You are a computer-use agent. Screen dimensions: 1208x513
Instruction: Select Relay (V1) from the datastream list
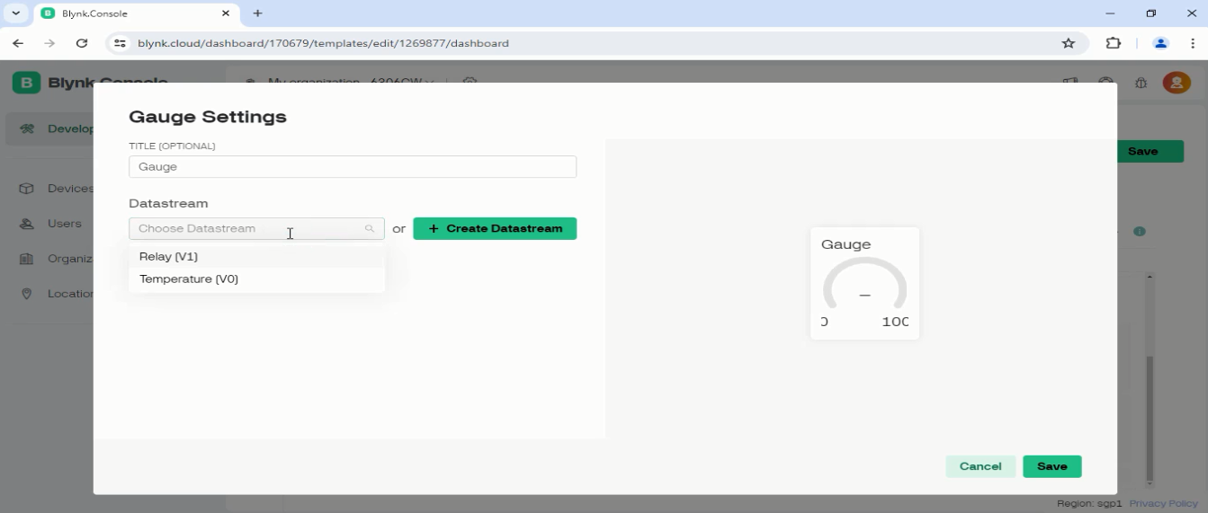168,257
